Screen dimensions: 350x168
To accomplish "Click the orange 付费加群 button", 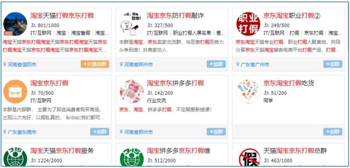I will [x=95, y=64].
